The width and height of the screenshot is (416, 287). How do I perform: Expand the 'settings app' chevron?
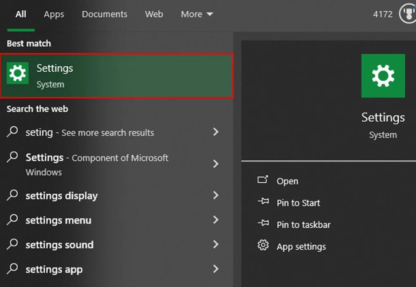pyautogui.click(x=216, y=269)
